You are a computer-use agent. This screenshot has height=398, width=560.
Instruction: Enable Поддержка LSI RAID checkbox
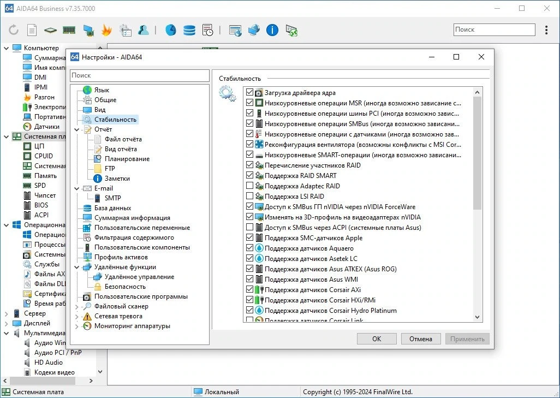(x=249, y=196)
